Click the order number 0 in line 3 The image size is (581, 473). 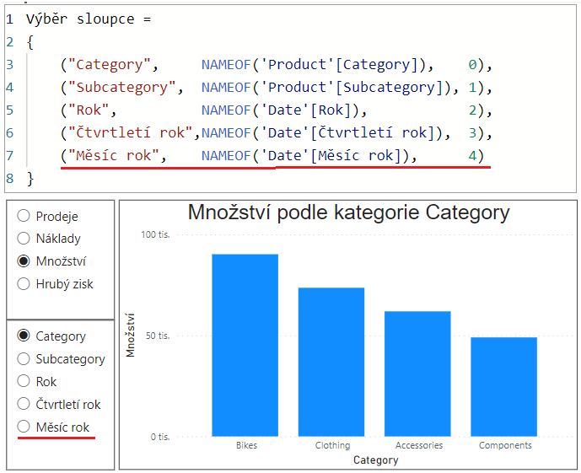coord(472,65)
